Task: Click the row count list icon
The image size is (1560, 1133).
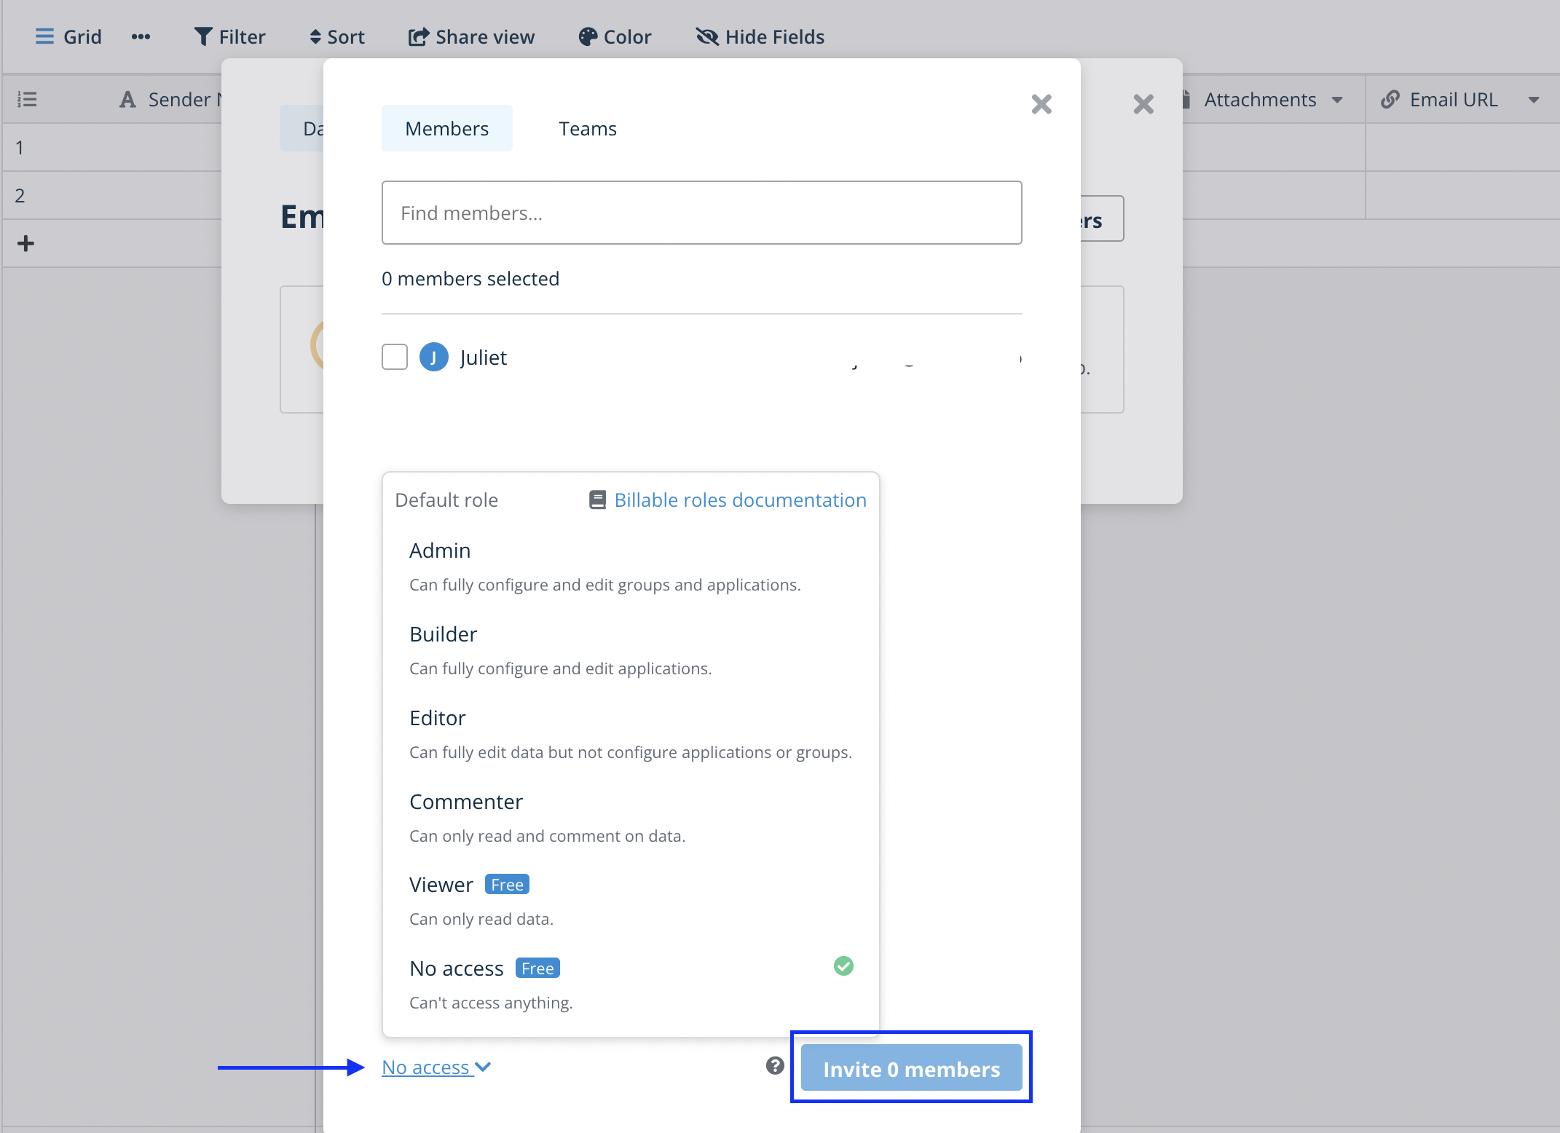Action: [x=27, y=99]
